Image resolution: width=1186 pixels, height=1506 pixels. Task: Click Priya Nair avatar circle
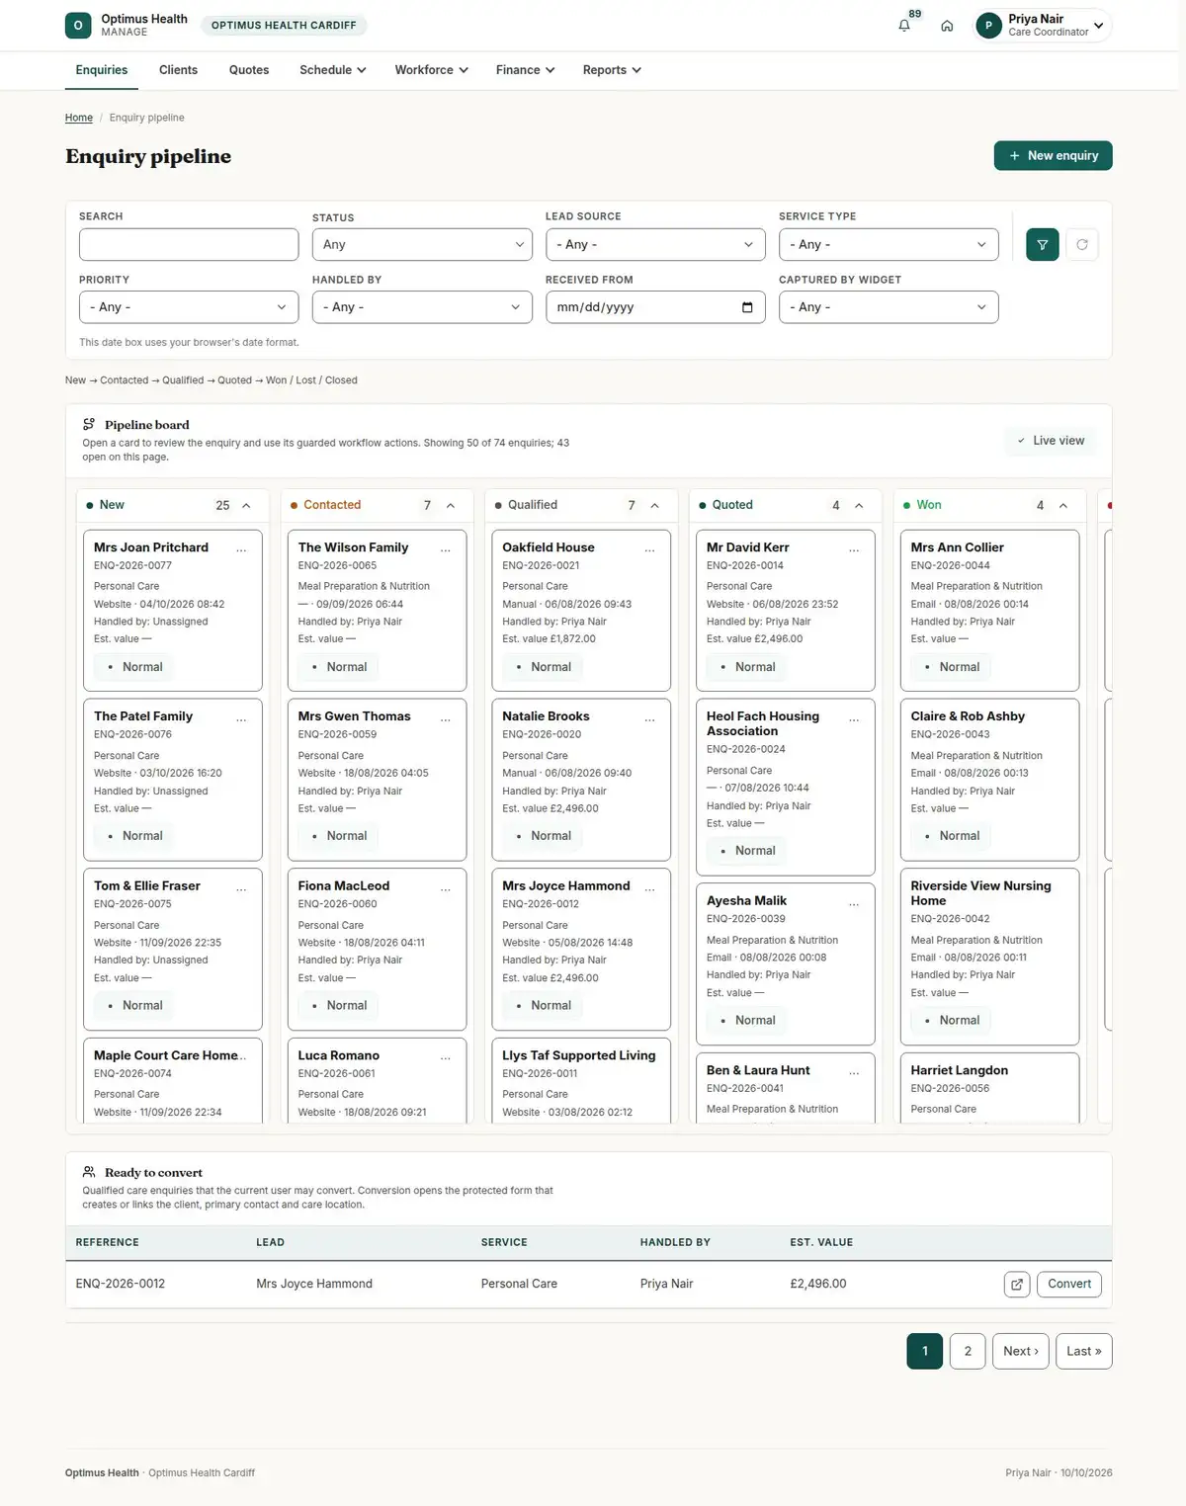click(988, 26)
